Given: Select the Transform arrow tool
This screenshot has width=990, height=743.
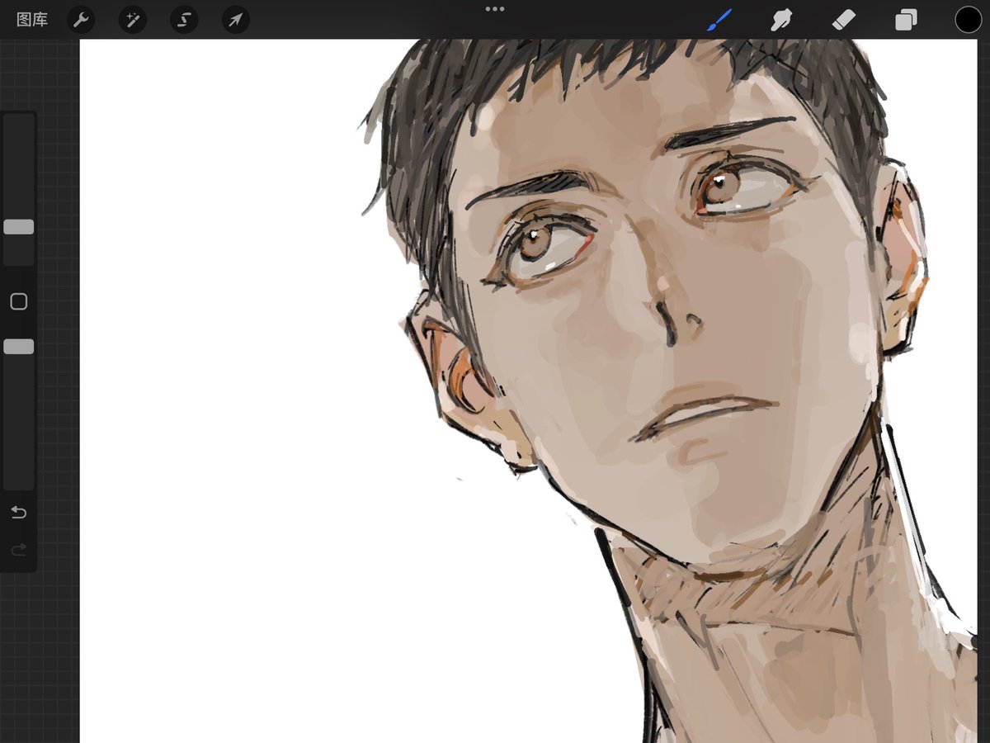Looking at the screenshot, I should coord(236,20).
